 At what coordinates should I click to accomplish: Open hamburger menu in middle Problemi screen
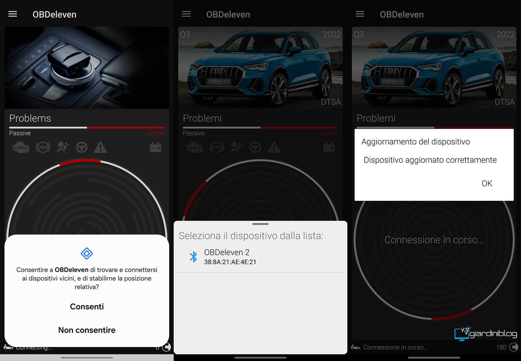[x=186, y=14]
